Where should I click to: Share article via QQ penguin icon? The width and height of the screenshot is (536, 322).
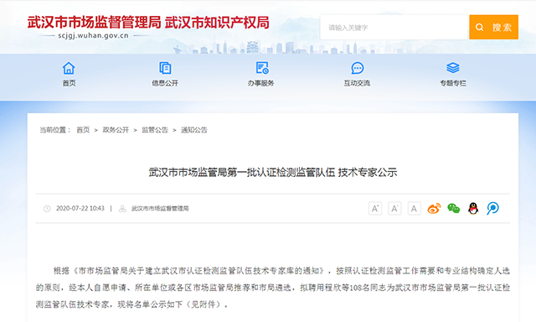tap(473, 209)
